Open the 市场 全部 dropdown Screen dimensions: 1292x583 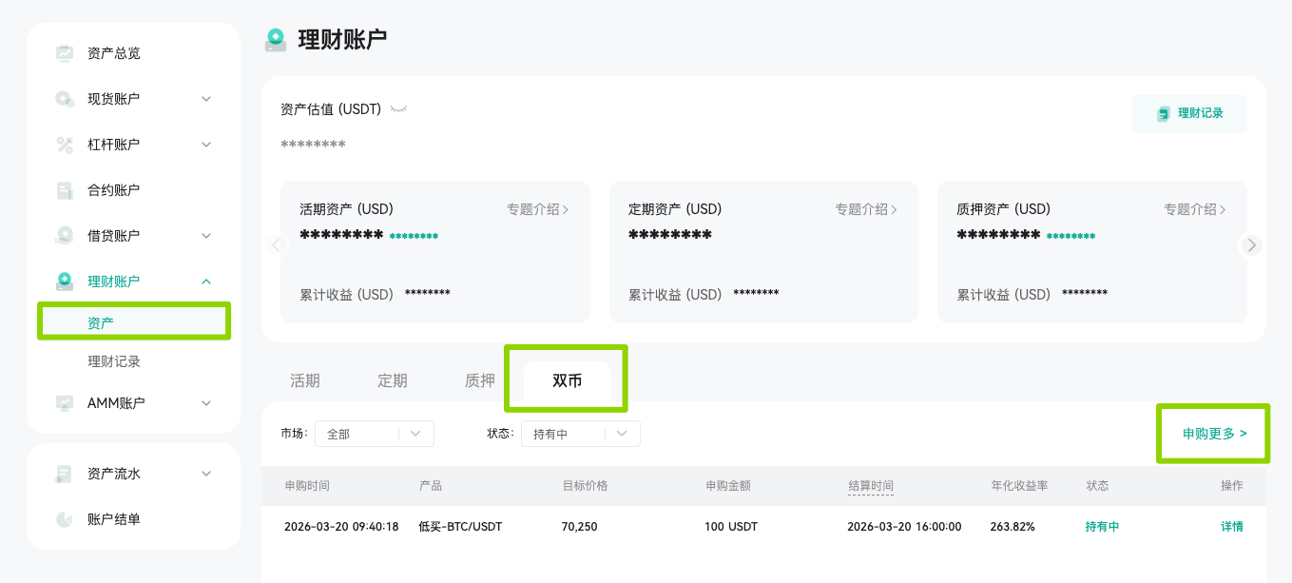click(375, 434)
